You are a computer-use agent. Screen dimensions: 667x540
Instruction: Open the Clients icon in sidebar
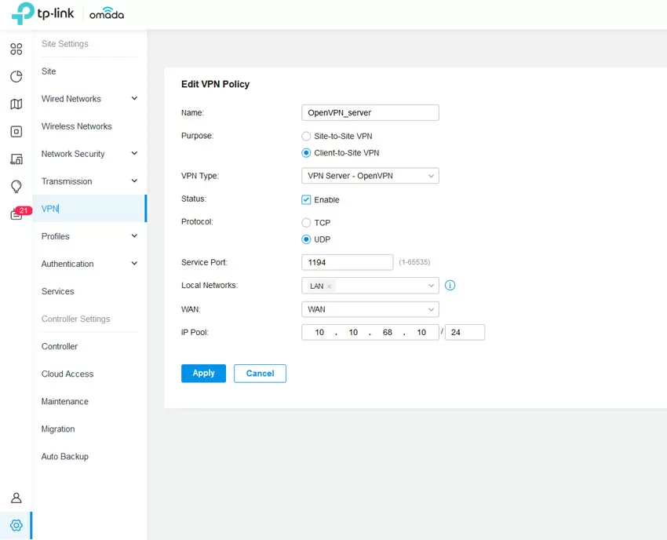16,159
